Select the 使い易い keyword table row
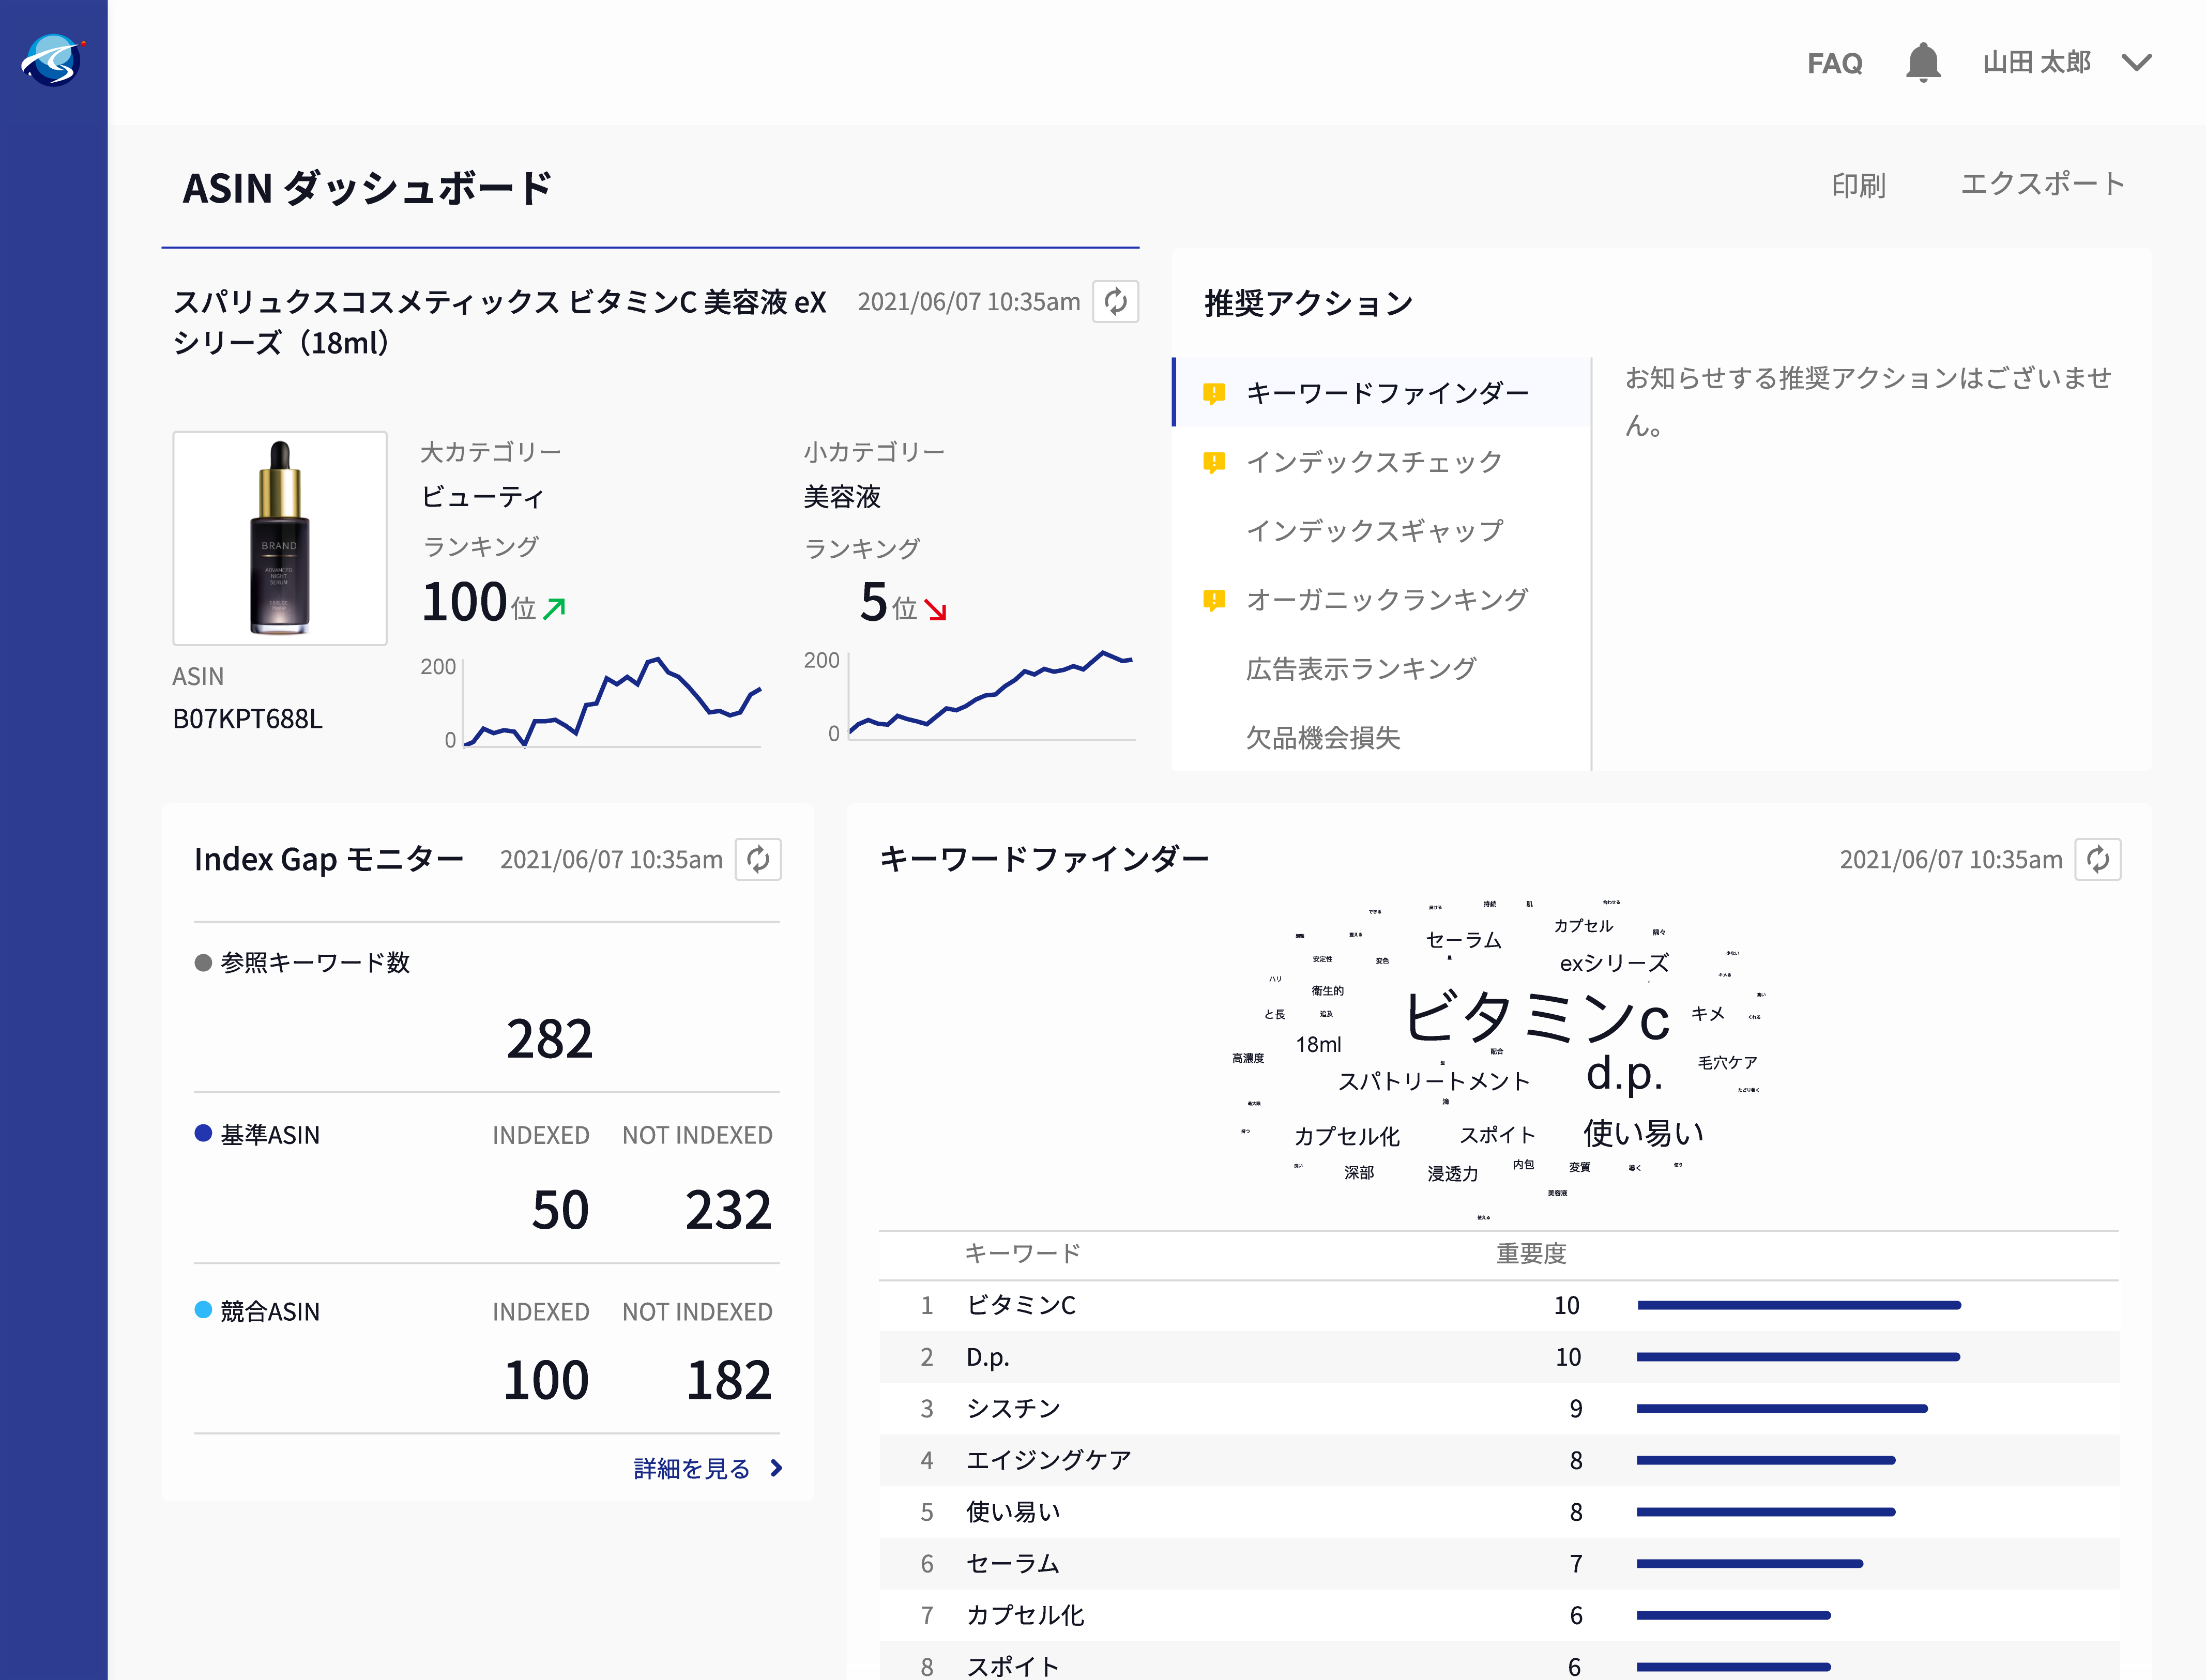 (x=1499, y=1512)
